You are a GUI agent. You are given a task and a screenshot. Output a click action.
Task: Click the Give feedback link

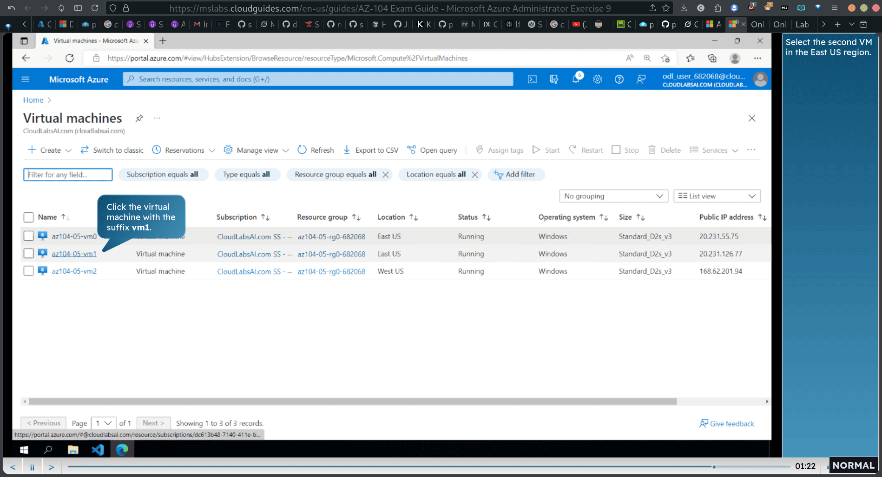[727, 424]
